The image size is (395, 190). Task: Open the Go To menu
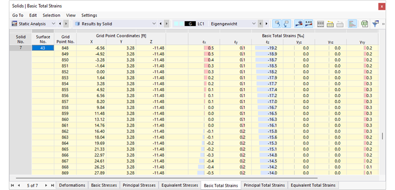pyautogui.click(x=18, y=16)
